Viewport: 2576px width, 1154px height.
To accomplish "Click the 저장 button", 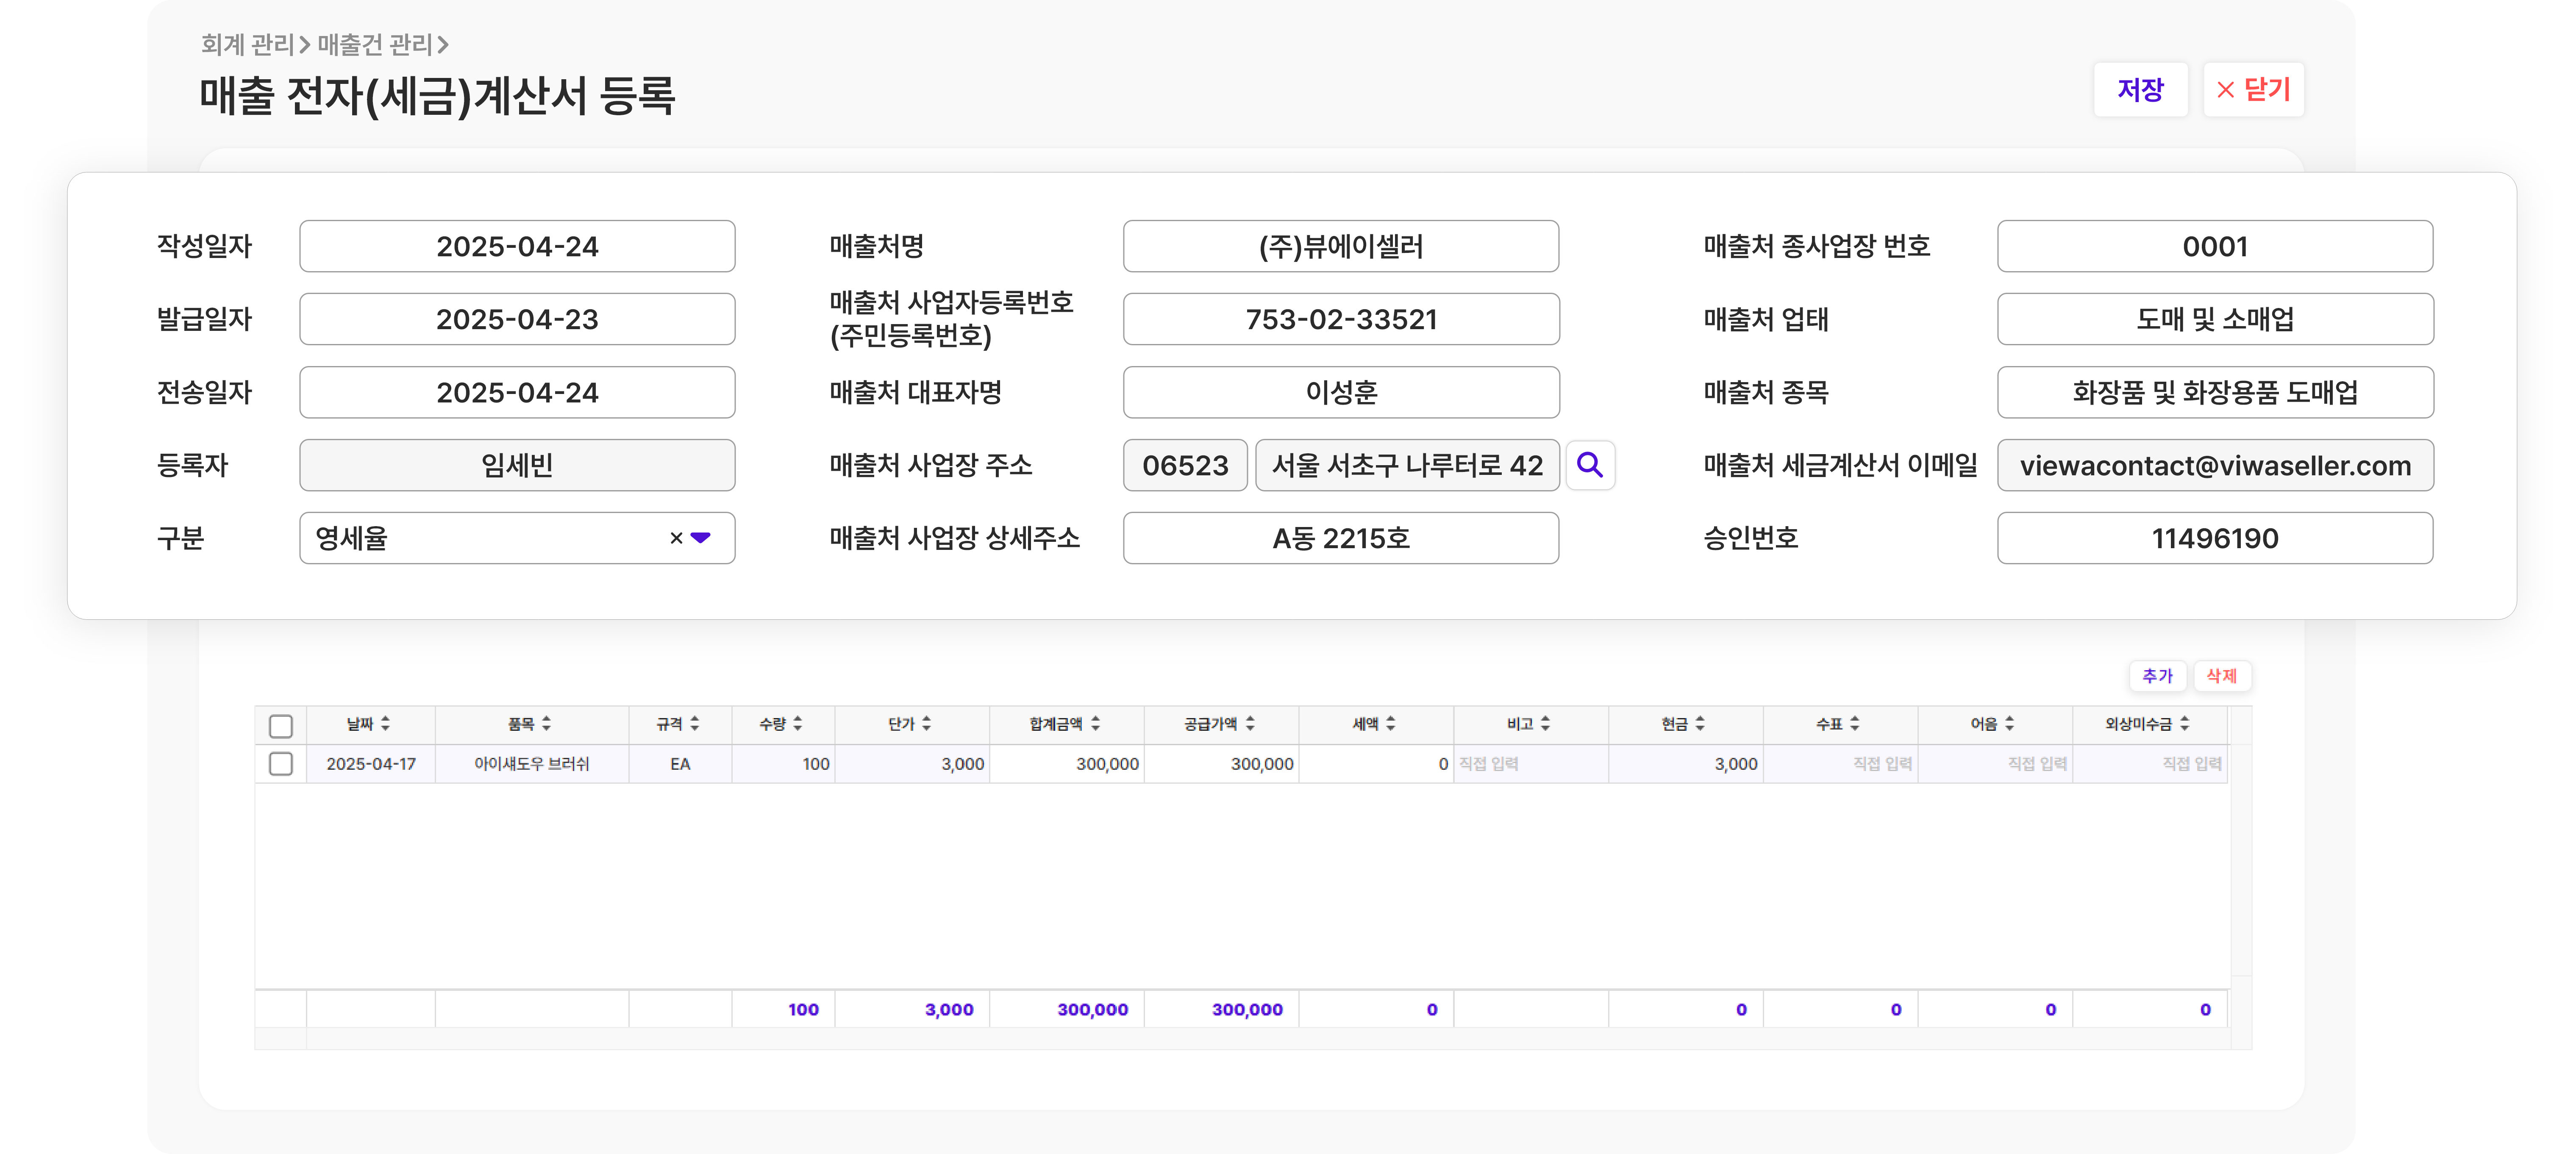I will point(2141,90).
